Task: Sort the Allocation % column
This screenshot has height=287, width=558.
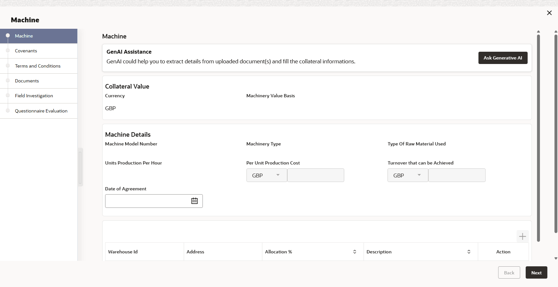Action: pyautogui.click(x=355, y=252)
